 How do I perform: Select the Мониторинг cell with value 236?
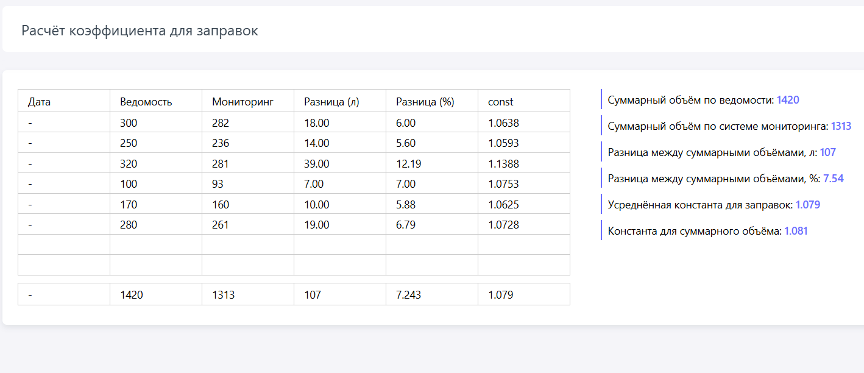(x=247, y=143)
